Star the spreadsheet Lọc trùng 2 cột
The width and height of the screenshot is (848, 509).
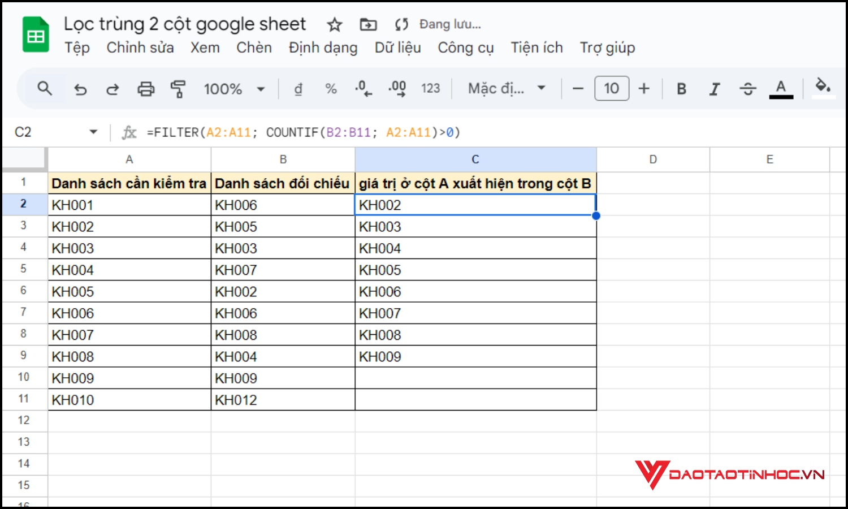(x=334, y=24)
